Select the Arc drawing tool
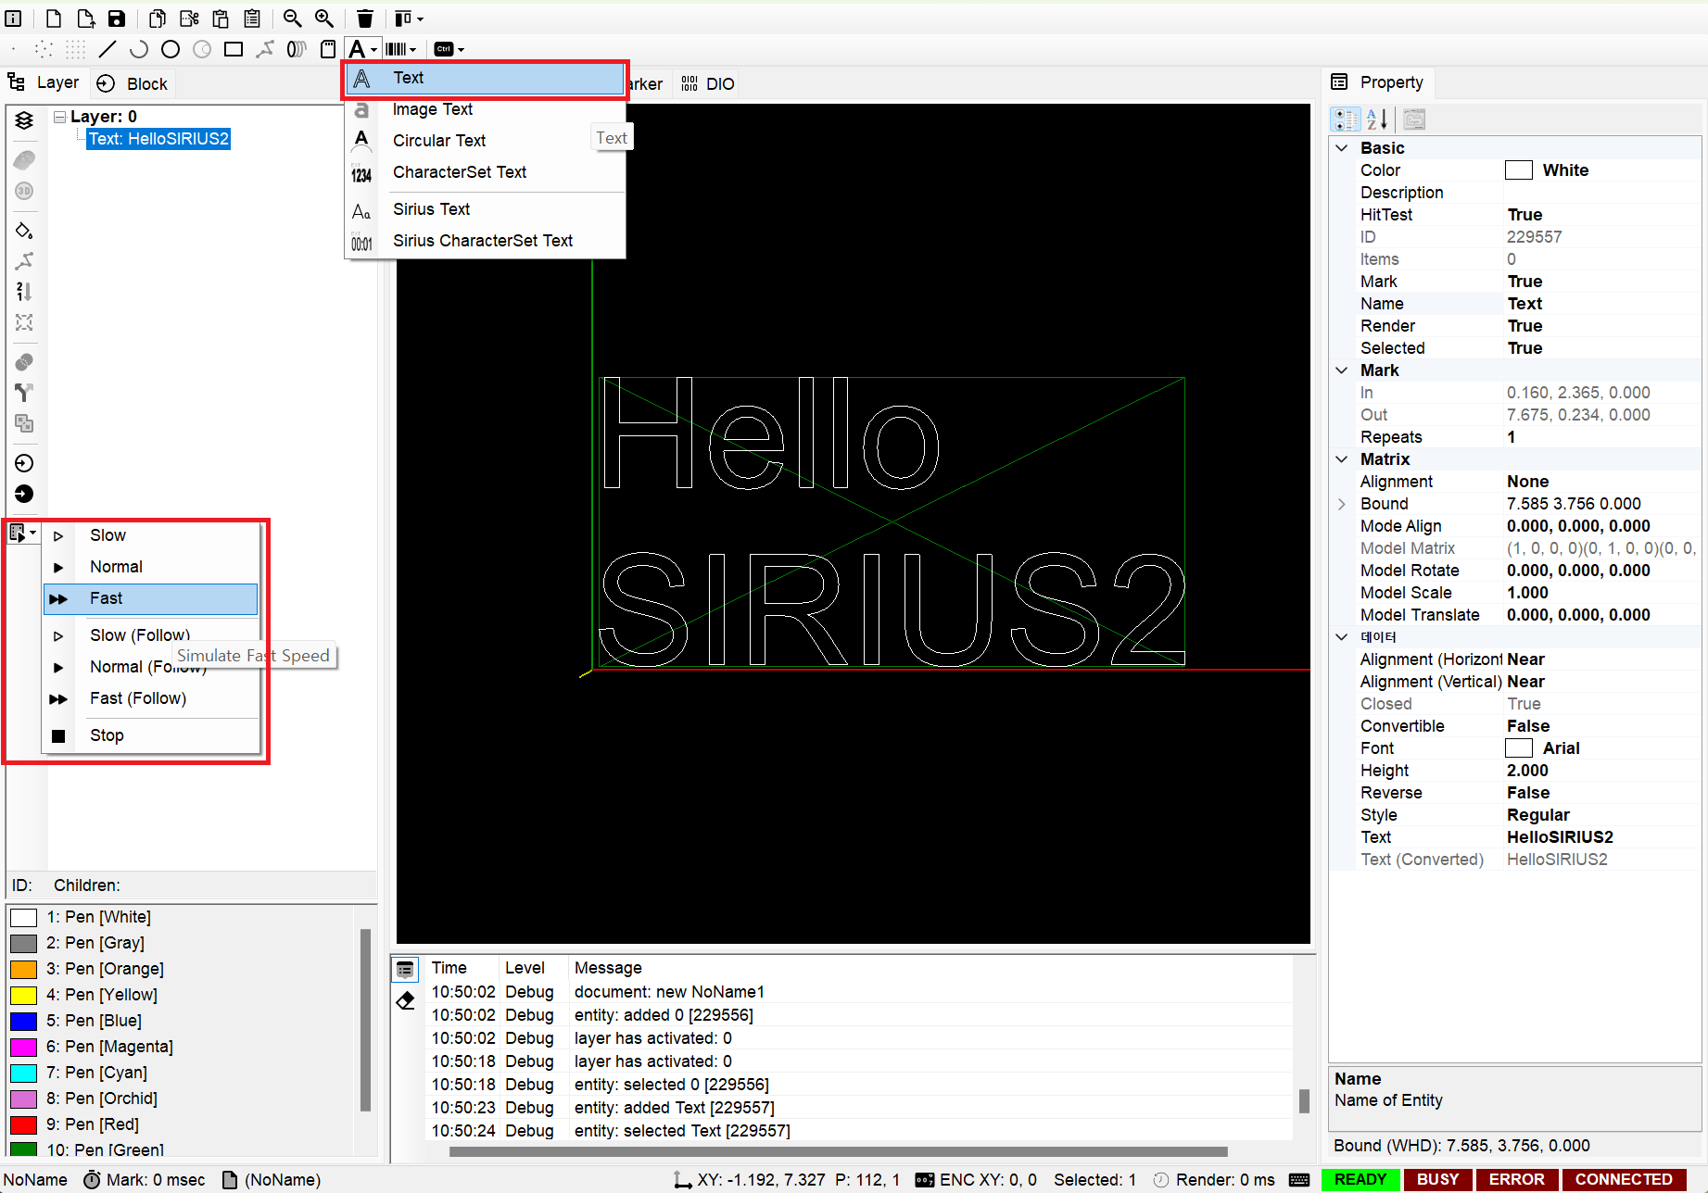Screen dimensions: 1708x1193 coord(139,49)
